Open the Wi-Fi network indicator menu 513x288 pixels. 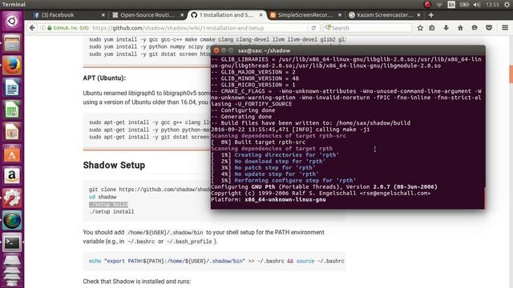pyautogui.click(x=439, y=5)
